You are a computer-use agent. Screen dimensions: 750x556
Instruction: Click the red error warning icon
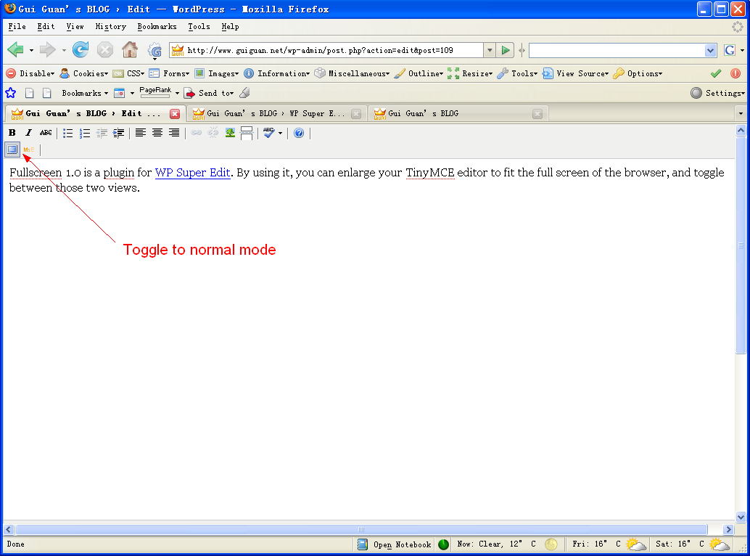(735, 74)
